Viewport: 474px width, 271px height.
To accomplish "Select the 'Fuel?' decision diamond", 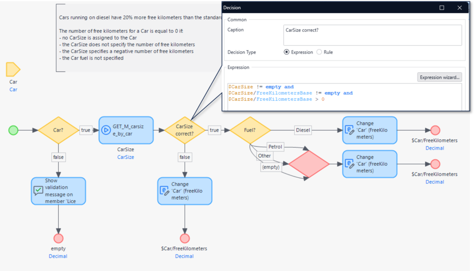I will point(250,130).
